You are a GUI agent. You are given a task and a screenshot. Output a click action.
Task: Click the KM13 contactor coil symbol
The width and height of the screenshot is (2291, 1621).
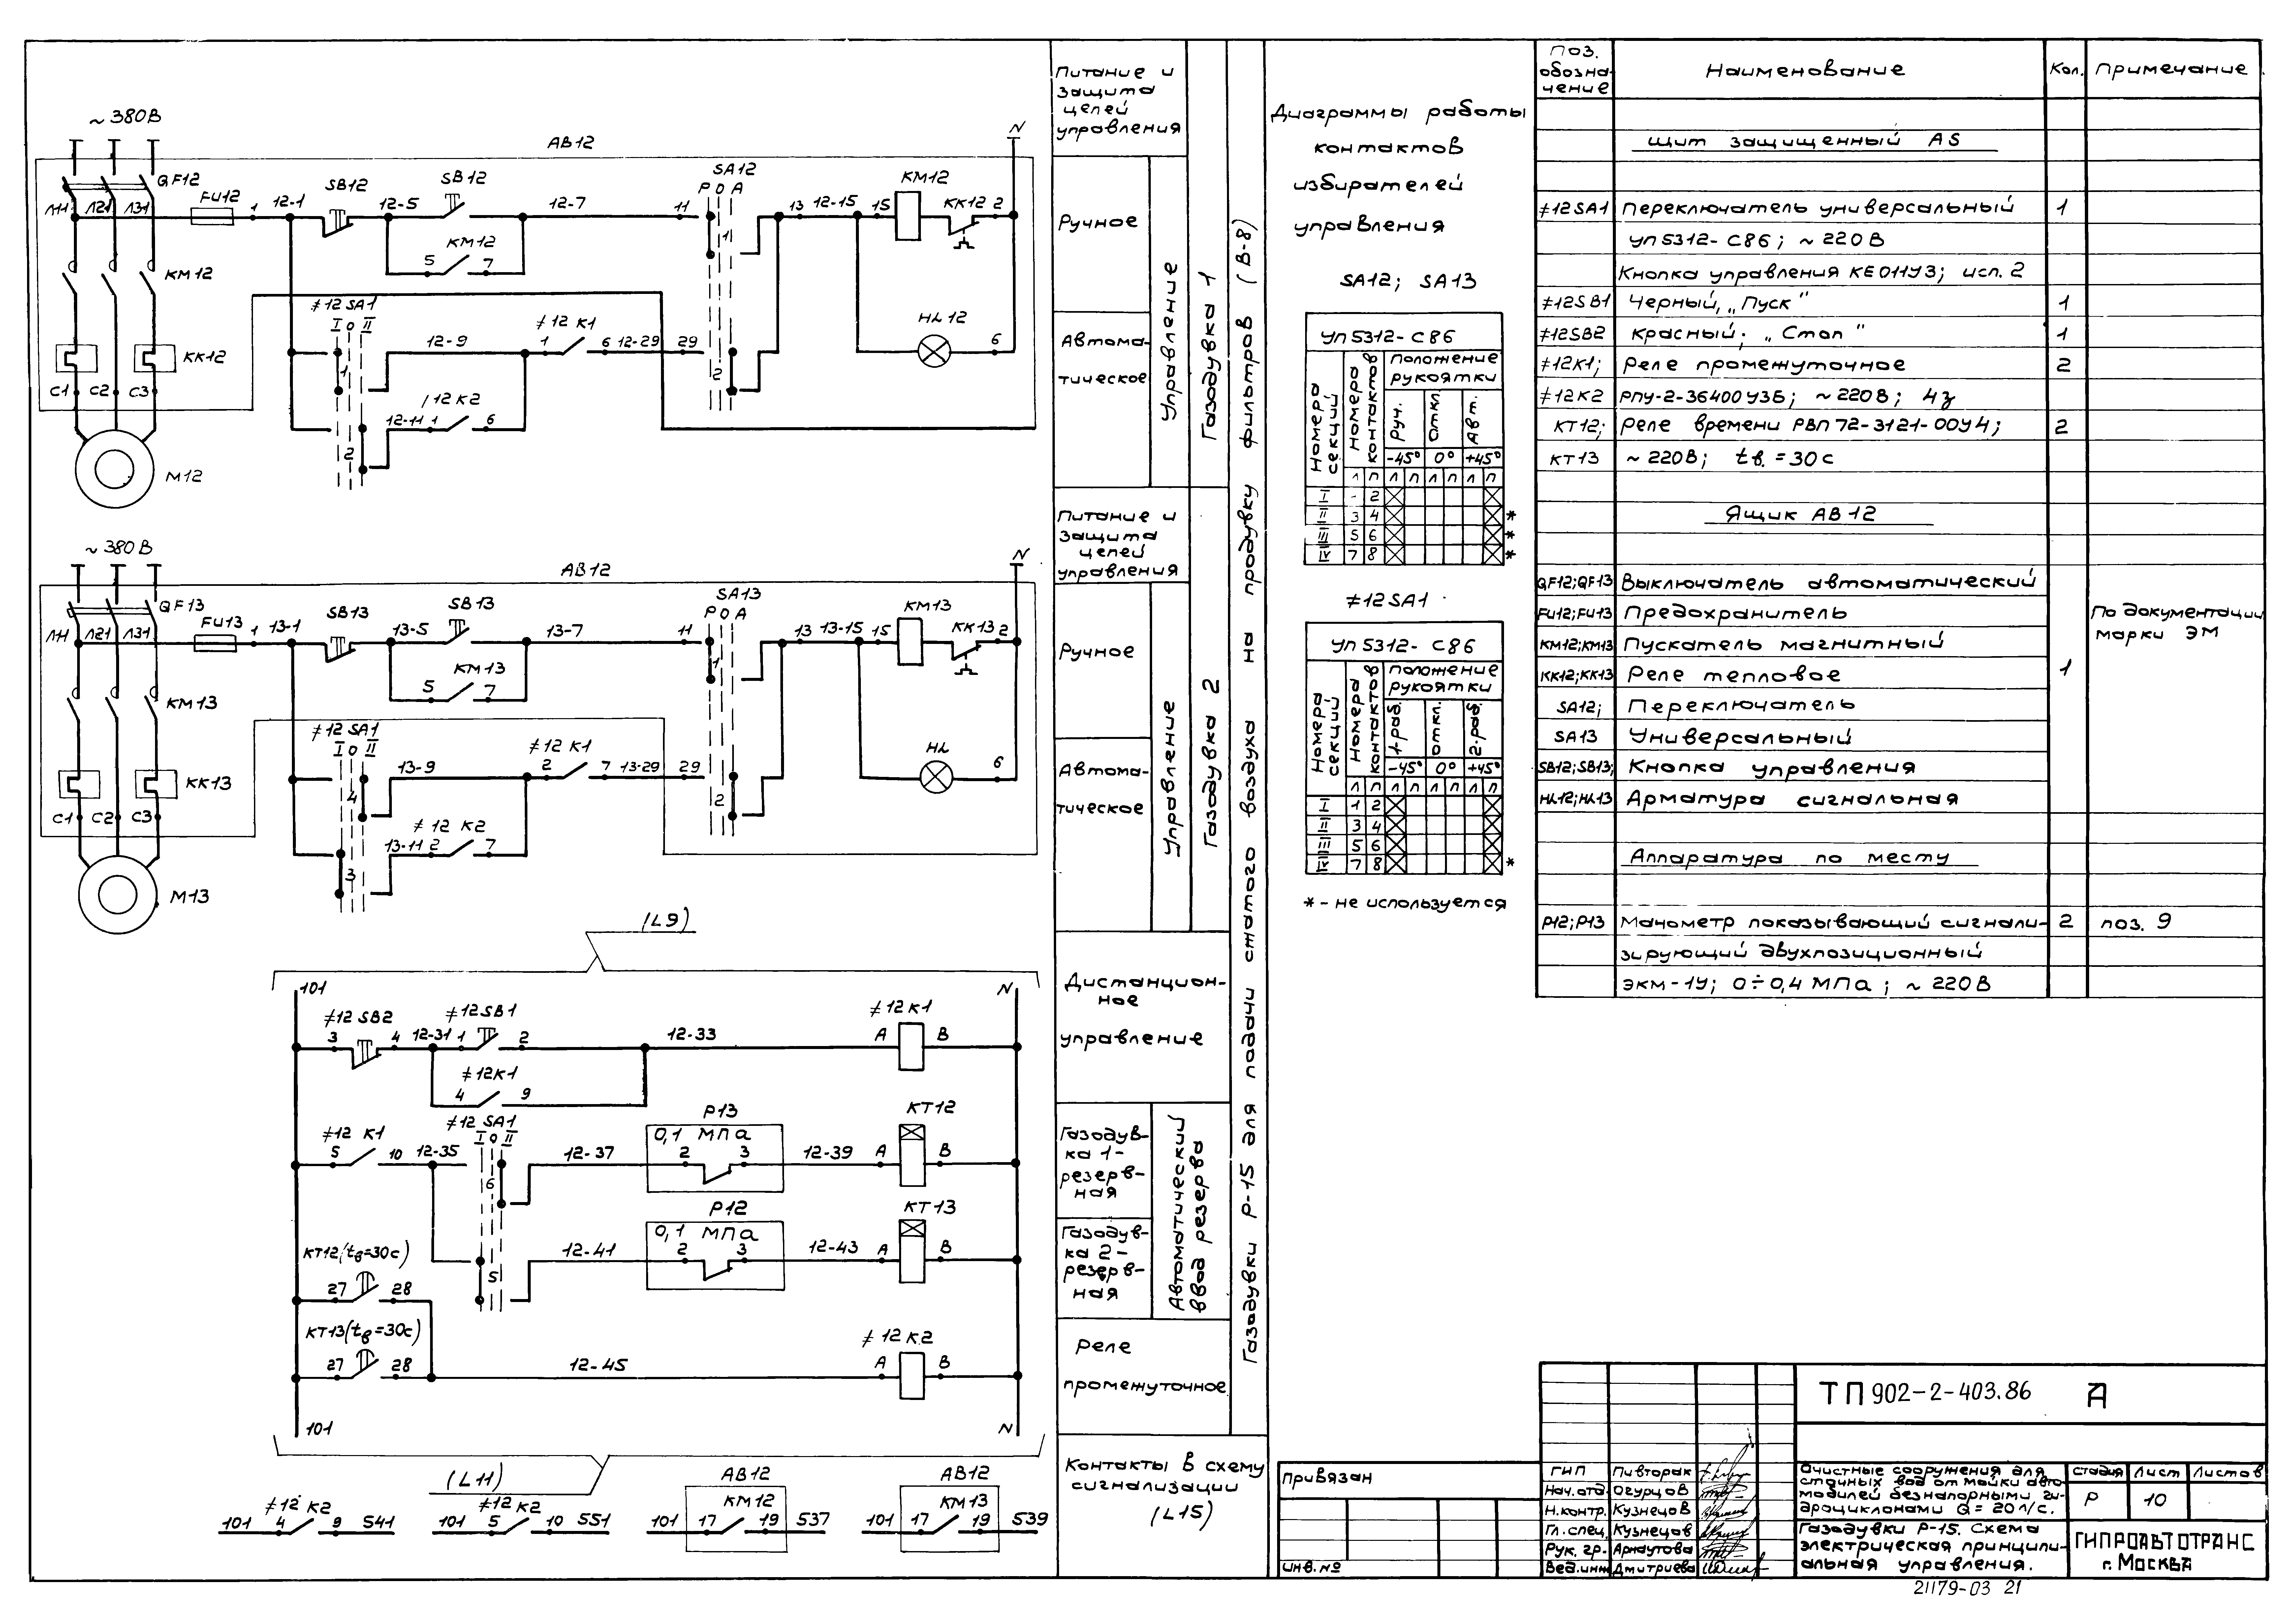coord(910,642)
